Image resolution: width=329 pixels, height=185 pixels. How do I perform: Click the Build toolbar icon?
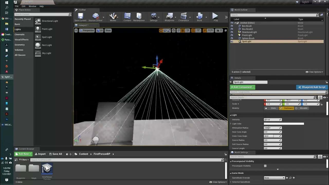pyautogui.click(x=199, y=17)
